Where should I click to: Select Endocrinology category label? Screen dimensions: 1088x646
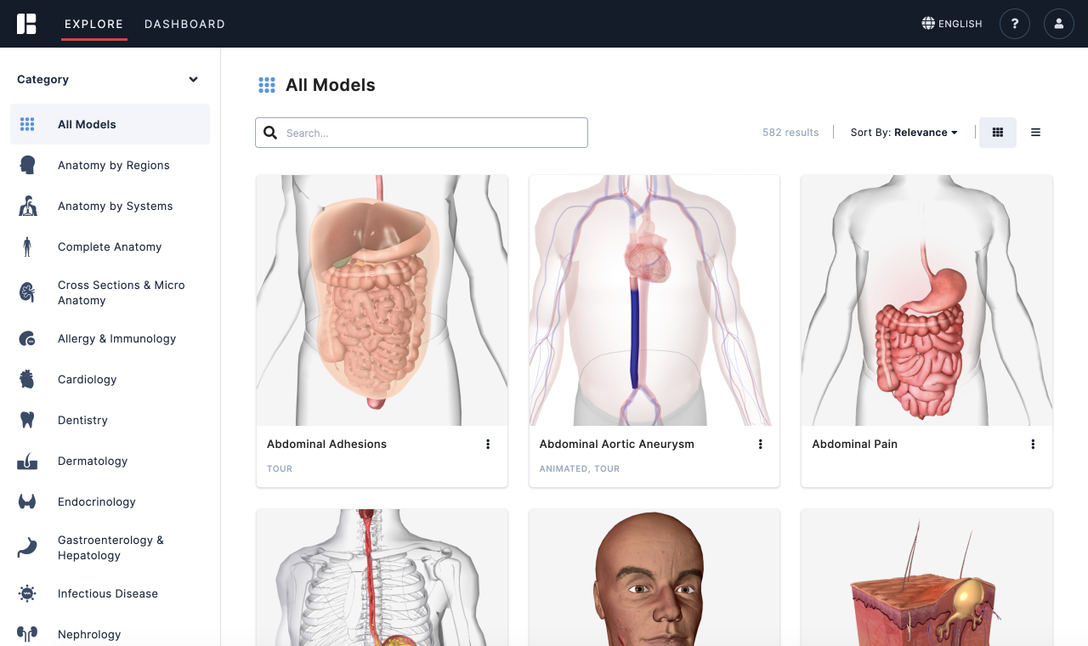tap(97, 501)
